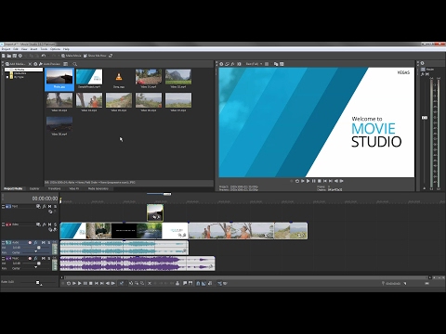This screenshot has width=446, height=334.
Task: Open Project Properties gear in main toolbar
Action: (20, 56)
